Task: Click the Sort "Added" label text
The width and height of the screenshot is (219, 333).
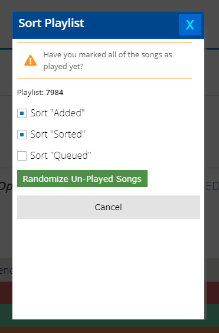Action: tap(57, 113)
